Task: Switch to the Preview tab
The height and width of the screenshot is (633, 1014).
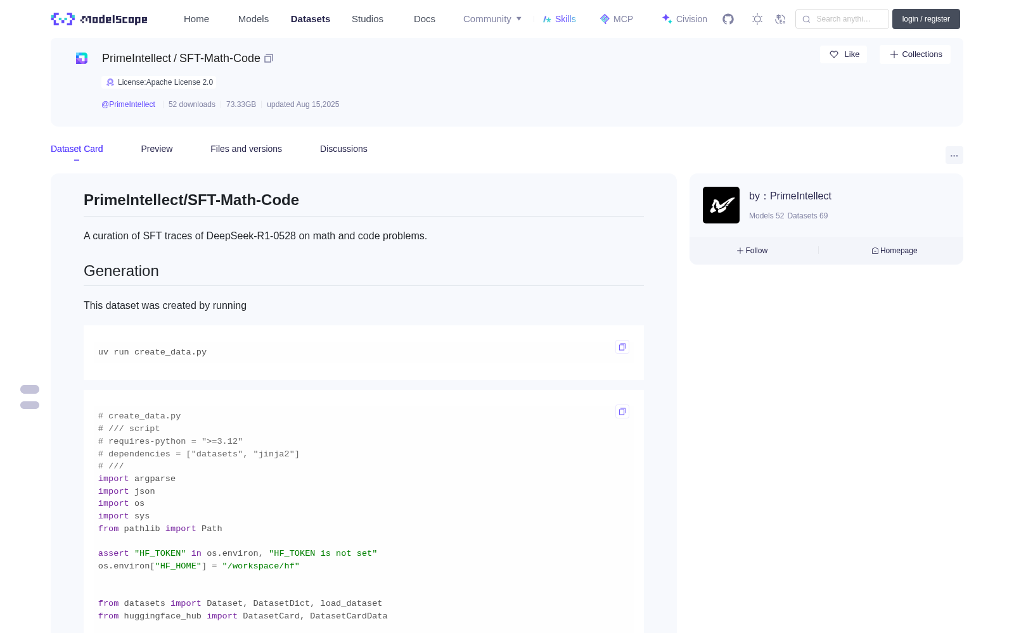Action: coord(157,149)
